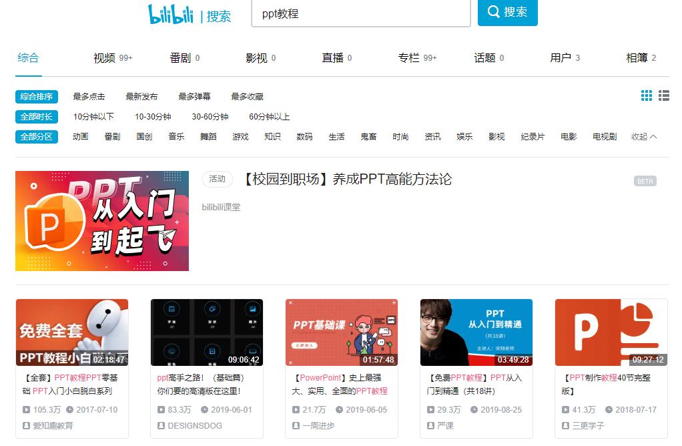Select the 游戏 category filter
Image resolution: width=682 pixels, height=446 pixels.
pos(240,136)
